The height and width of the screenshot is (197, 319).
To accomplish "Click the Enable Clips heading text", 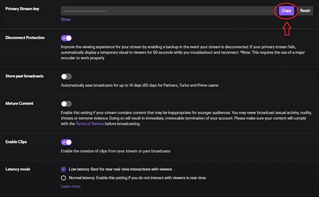I will (x=16, y=142).
